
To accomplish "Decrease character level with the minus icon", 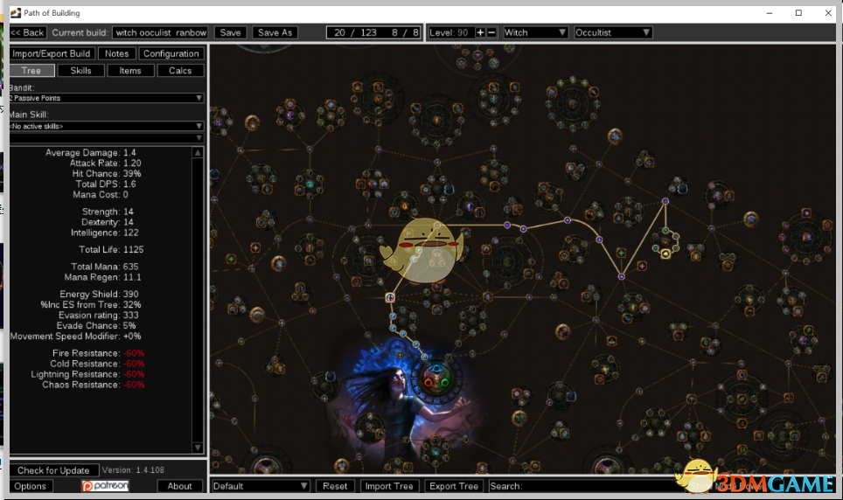I will [x=491, y=32].
